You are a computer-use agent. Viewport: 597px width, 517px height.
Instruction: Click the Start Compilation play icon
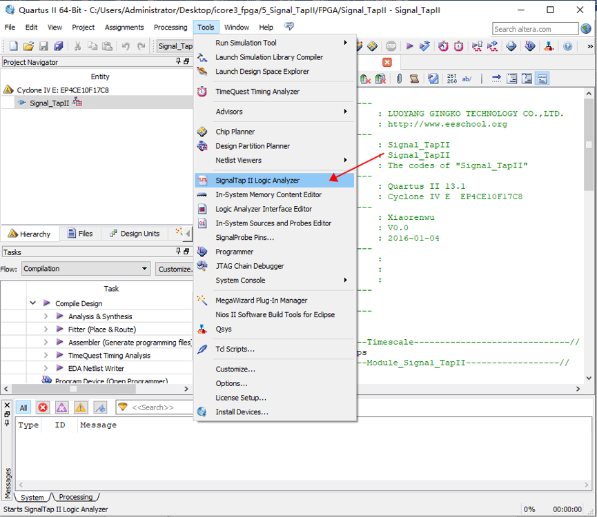point(409,46)
